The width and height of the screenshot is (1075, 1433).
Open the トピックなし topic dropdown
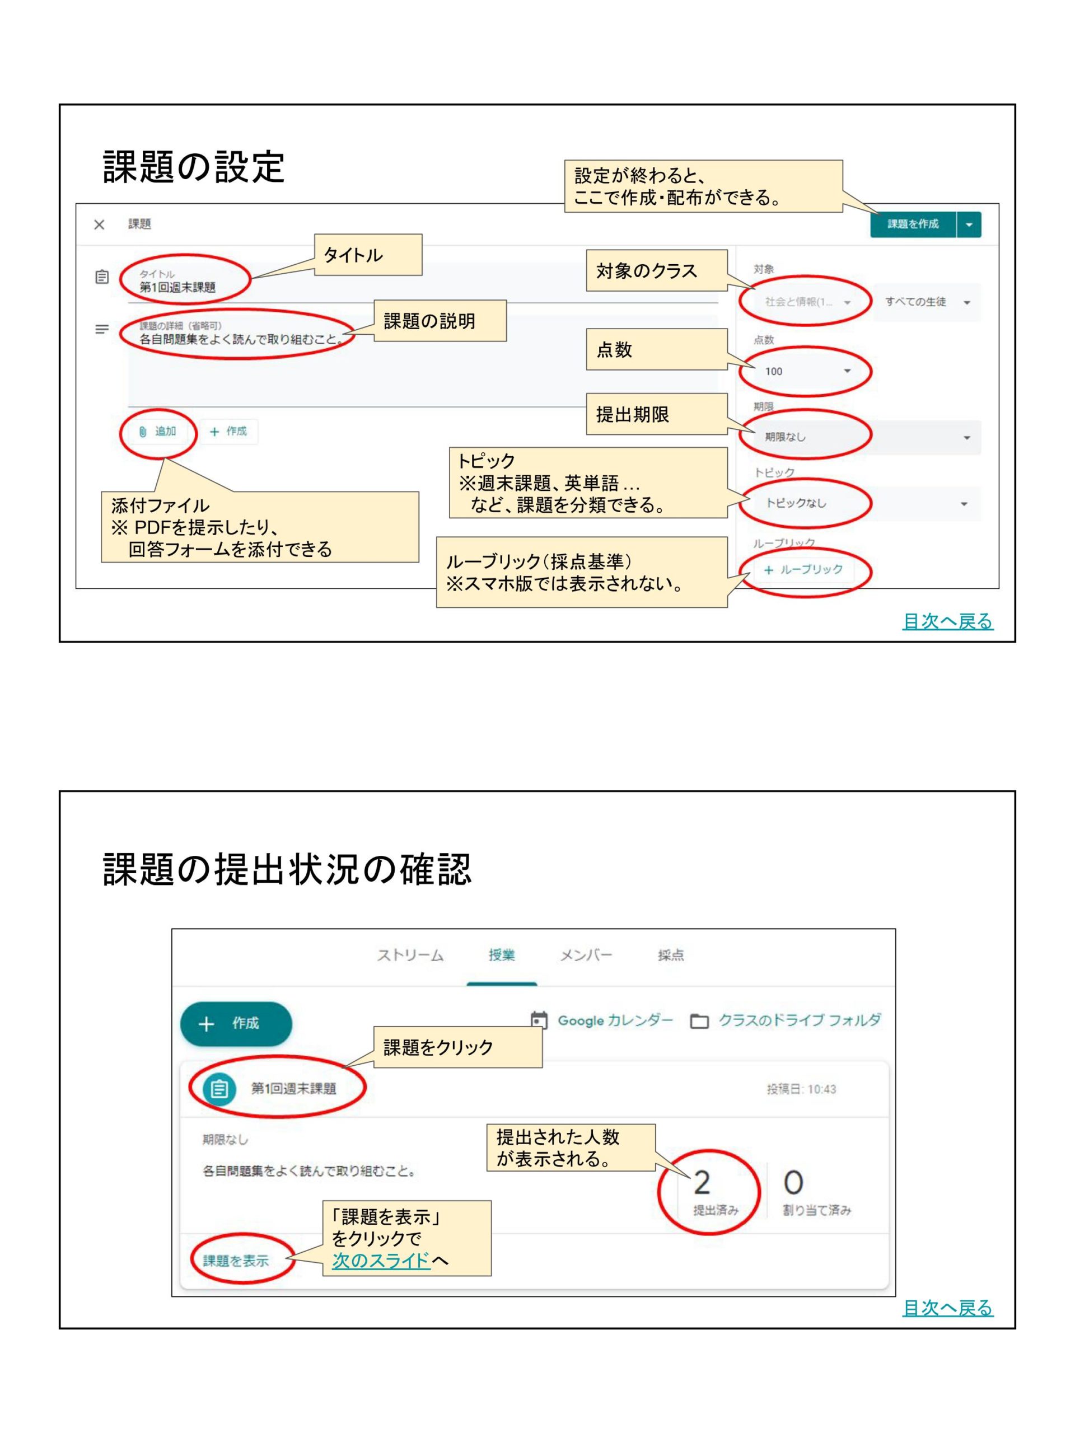click(867, 503)
